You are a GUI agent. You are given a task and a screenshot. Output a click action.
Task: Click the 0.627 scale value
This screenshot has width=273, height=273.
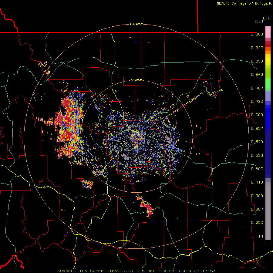(257, 129)
